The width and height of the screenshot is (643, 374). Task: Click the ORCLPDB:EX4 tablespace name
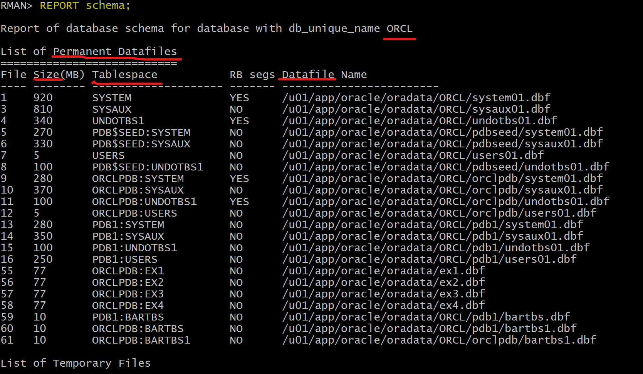coord(128,306)
